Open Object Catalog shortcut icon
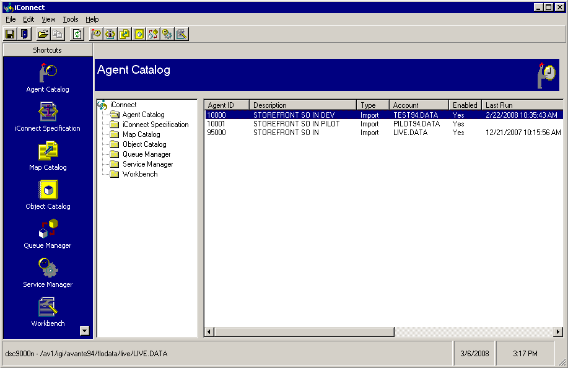 click(48, 190)
